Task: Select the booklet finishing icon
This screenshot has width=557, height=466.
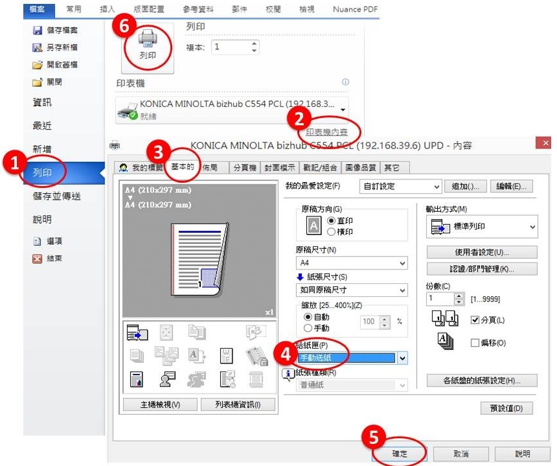Action: 256,331
